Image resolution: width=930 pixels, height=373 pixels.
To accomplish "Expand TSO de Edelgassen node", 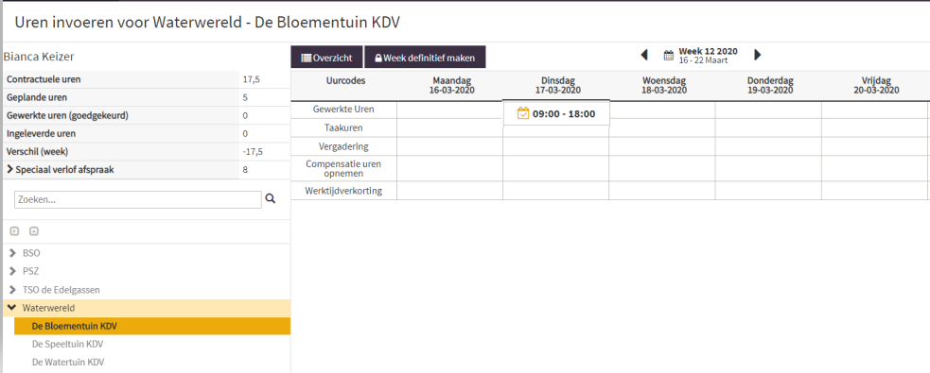I will click(13, 290).
